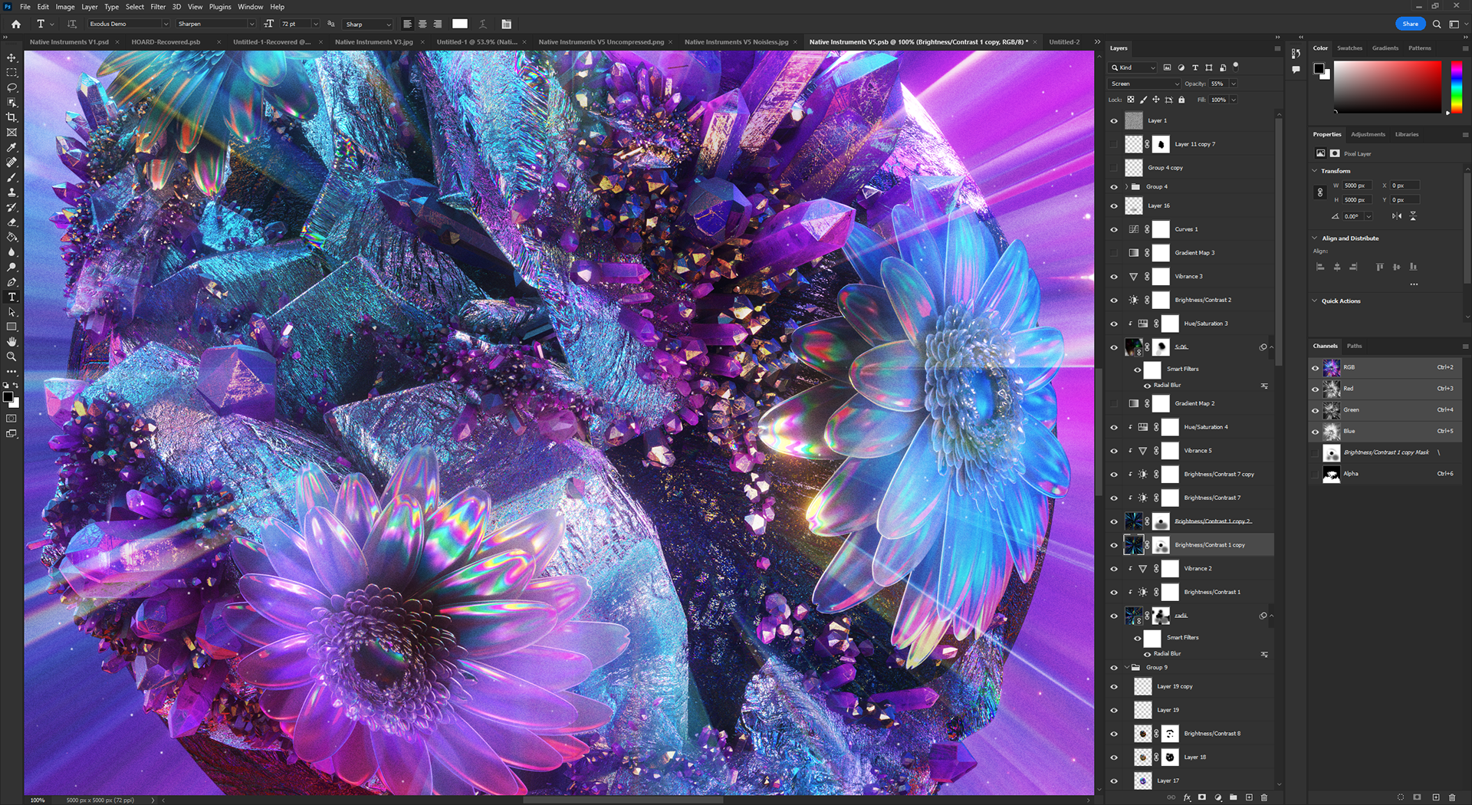Switch to the Swatches panel tab
Screen dimensions: 1472x805
click(x=1349, y=48)
